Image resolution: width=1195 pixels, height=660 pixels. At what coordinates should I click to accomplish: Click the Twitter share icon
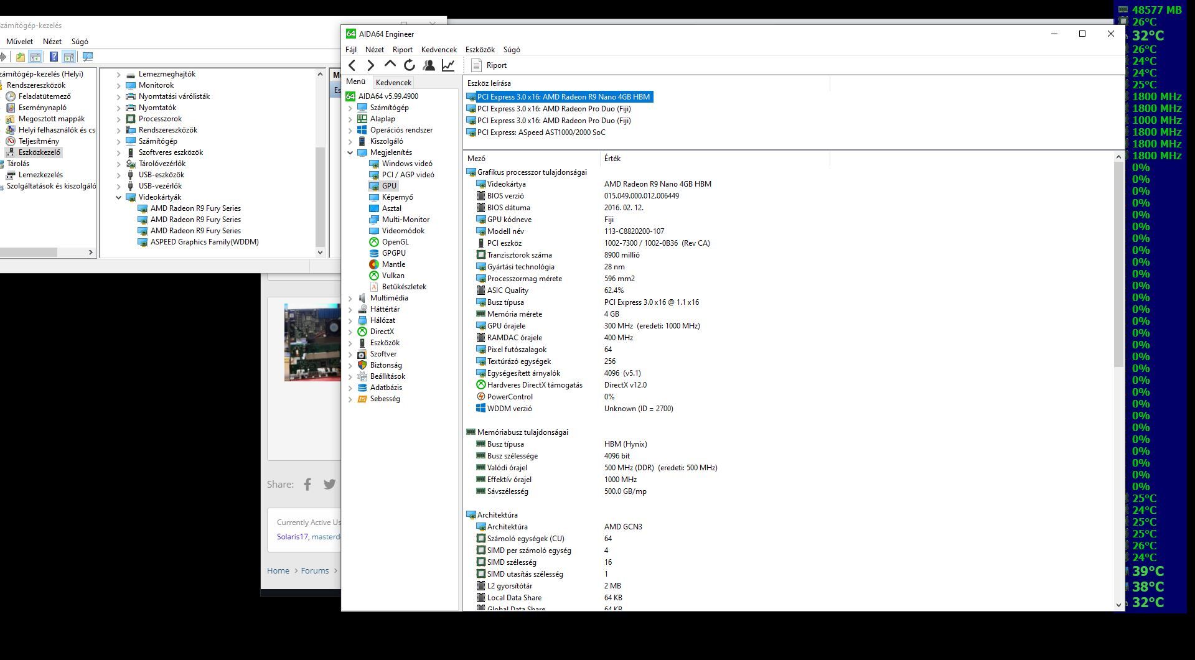[330, 485]
